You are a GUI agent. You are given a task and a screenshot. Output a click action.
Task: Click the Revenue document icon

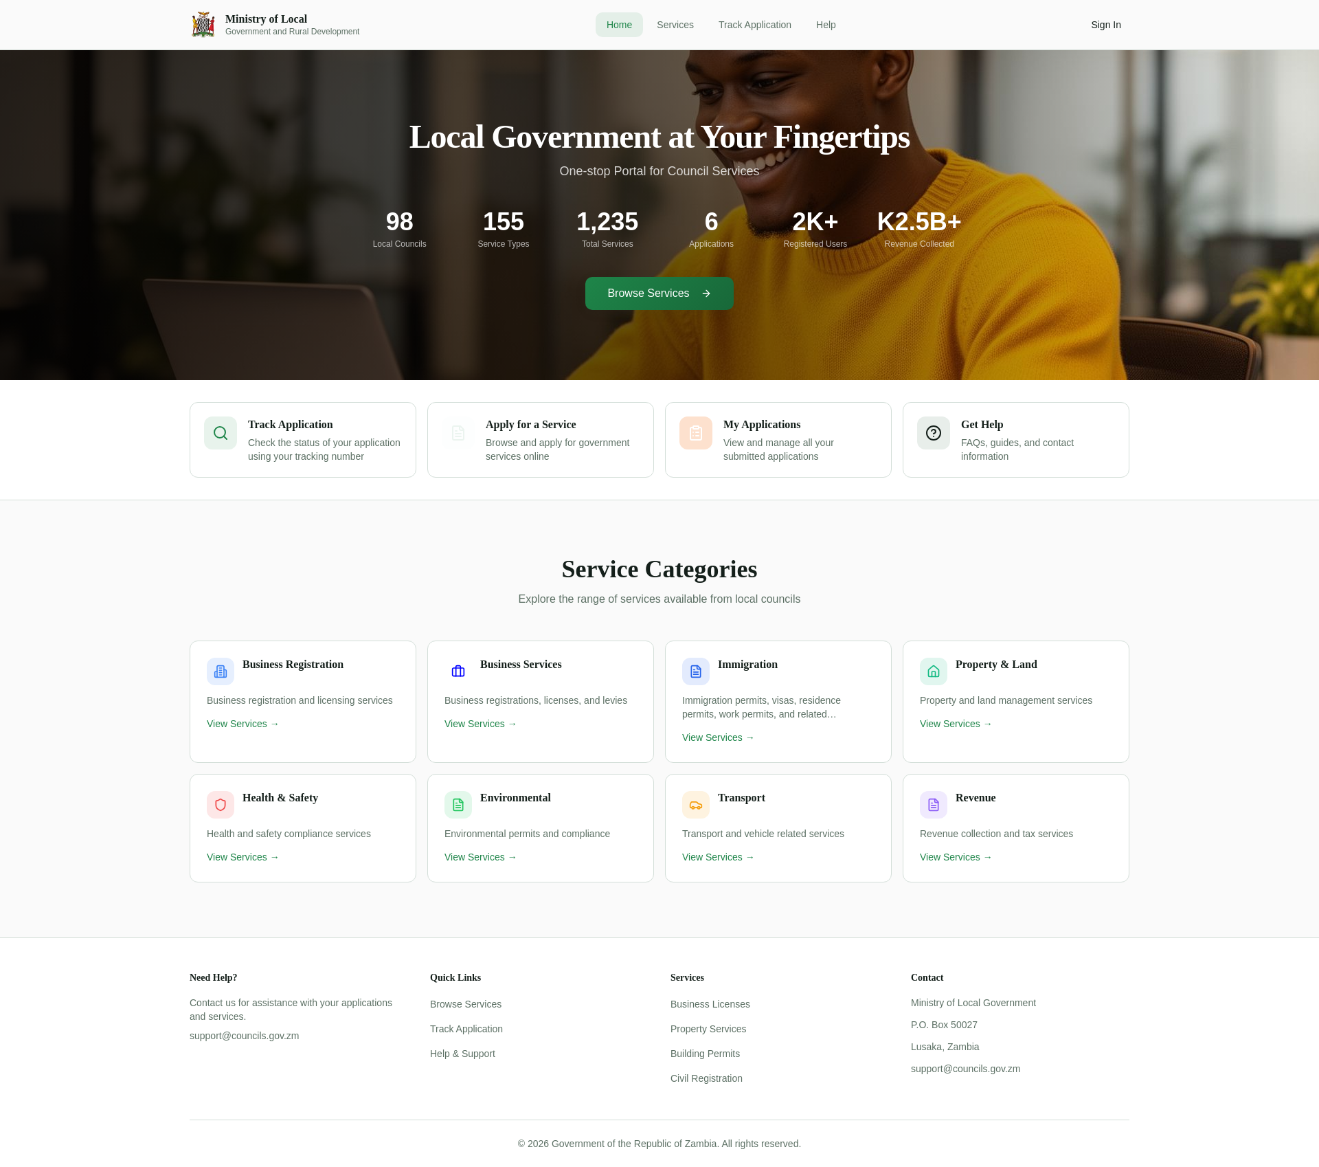click(x=934, y=805)
